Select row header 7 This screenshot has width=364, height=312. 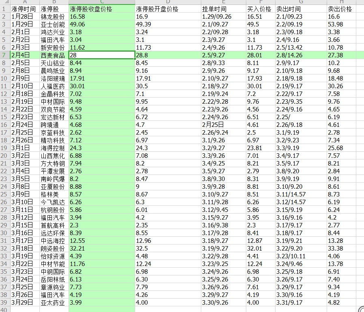[x=4, y=55]
